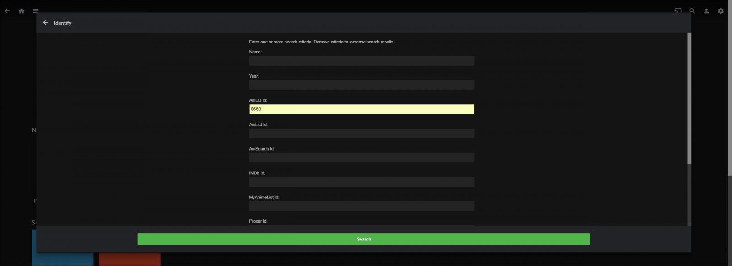Click the browser-style back arrow in top bar

pyautogui.click(x=7, y=11)
